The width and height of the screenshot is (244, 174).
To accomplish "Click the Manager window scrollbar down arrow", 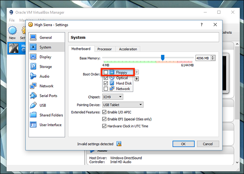I will (237, 162).
